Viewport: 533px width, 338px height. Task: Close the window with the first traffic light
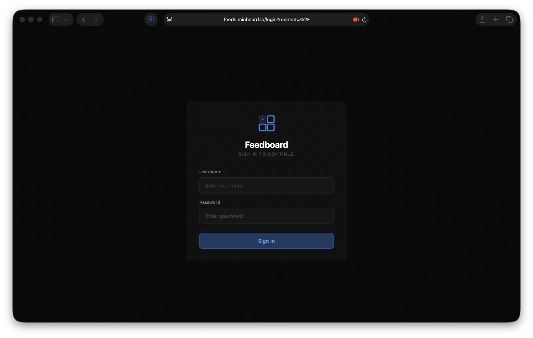[22, 19]
